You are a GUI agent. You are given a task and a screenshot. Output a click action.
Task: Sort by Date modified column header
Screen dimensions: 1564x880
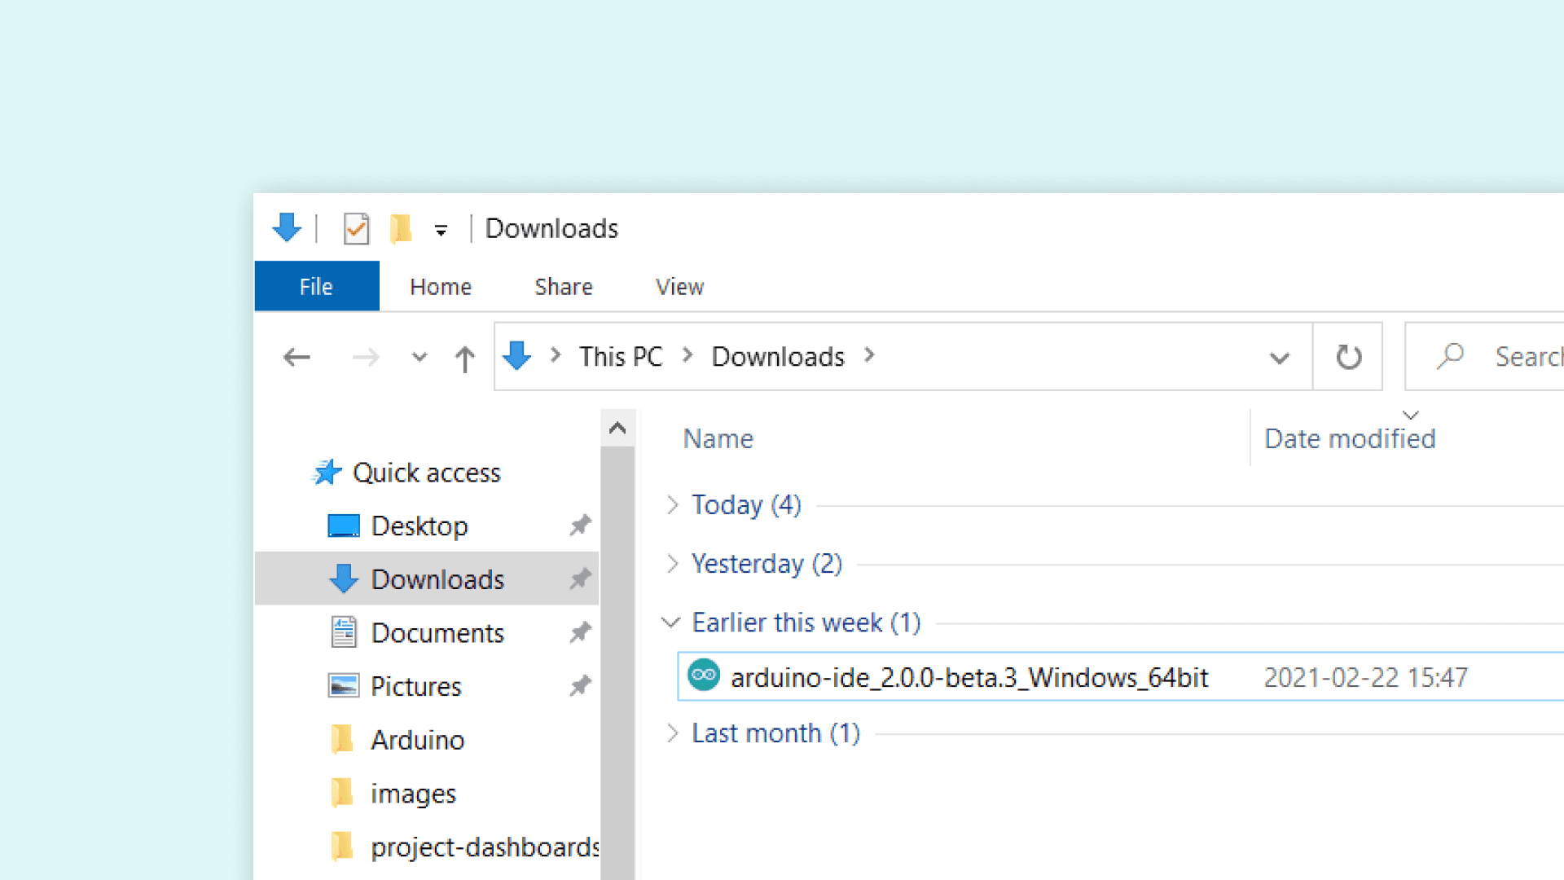(1349, 439)
